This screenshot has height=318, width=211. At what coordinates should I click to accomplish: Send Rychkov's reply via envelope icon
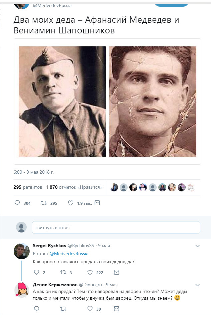(116, 272)
